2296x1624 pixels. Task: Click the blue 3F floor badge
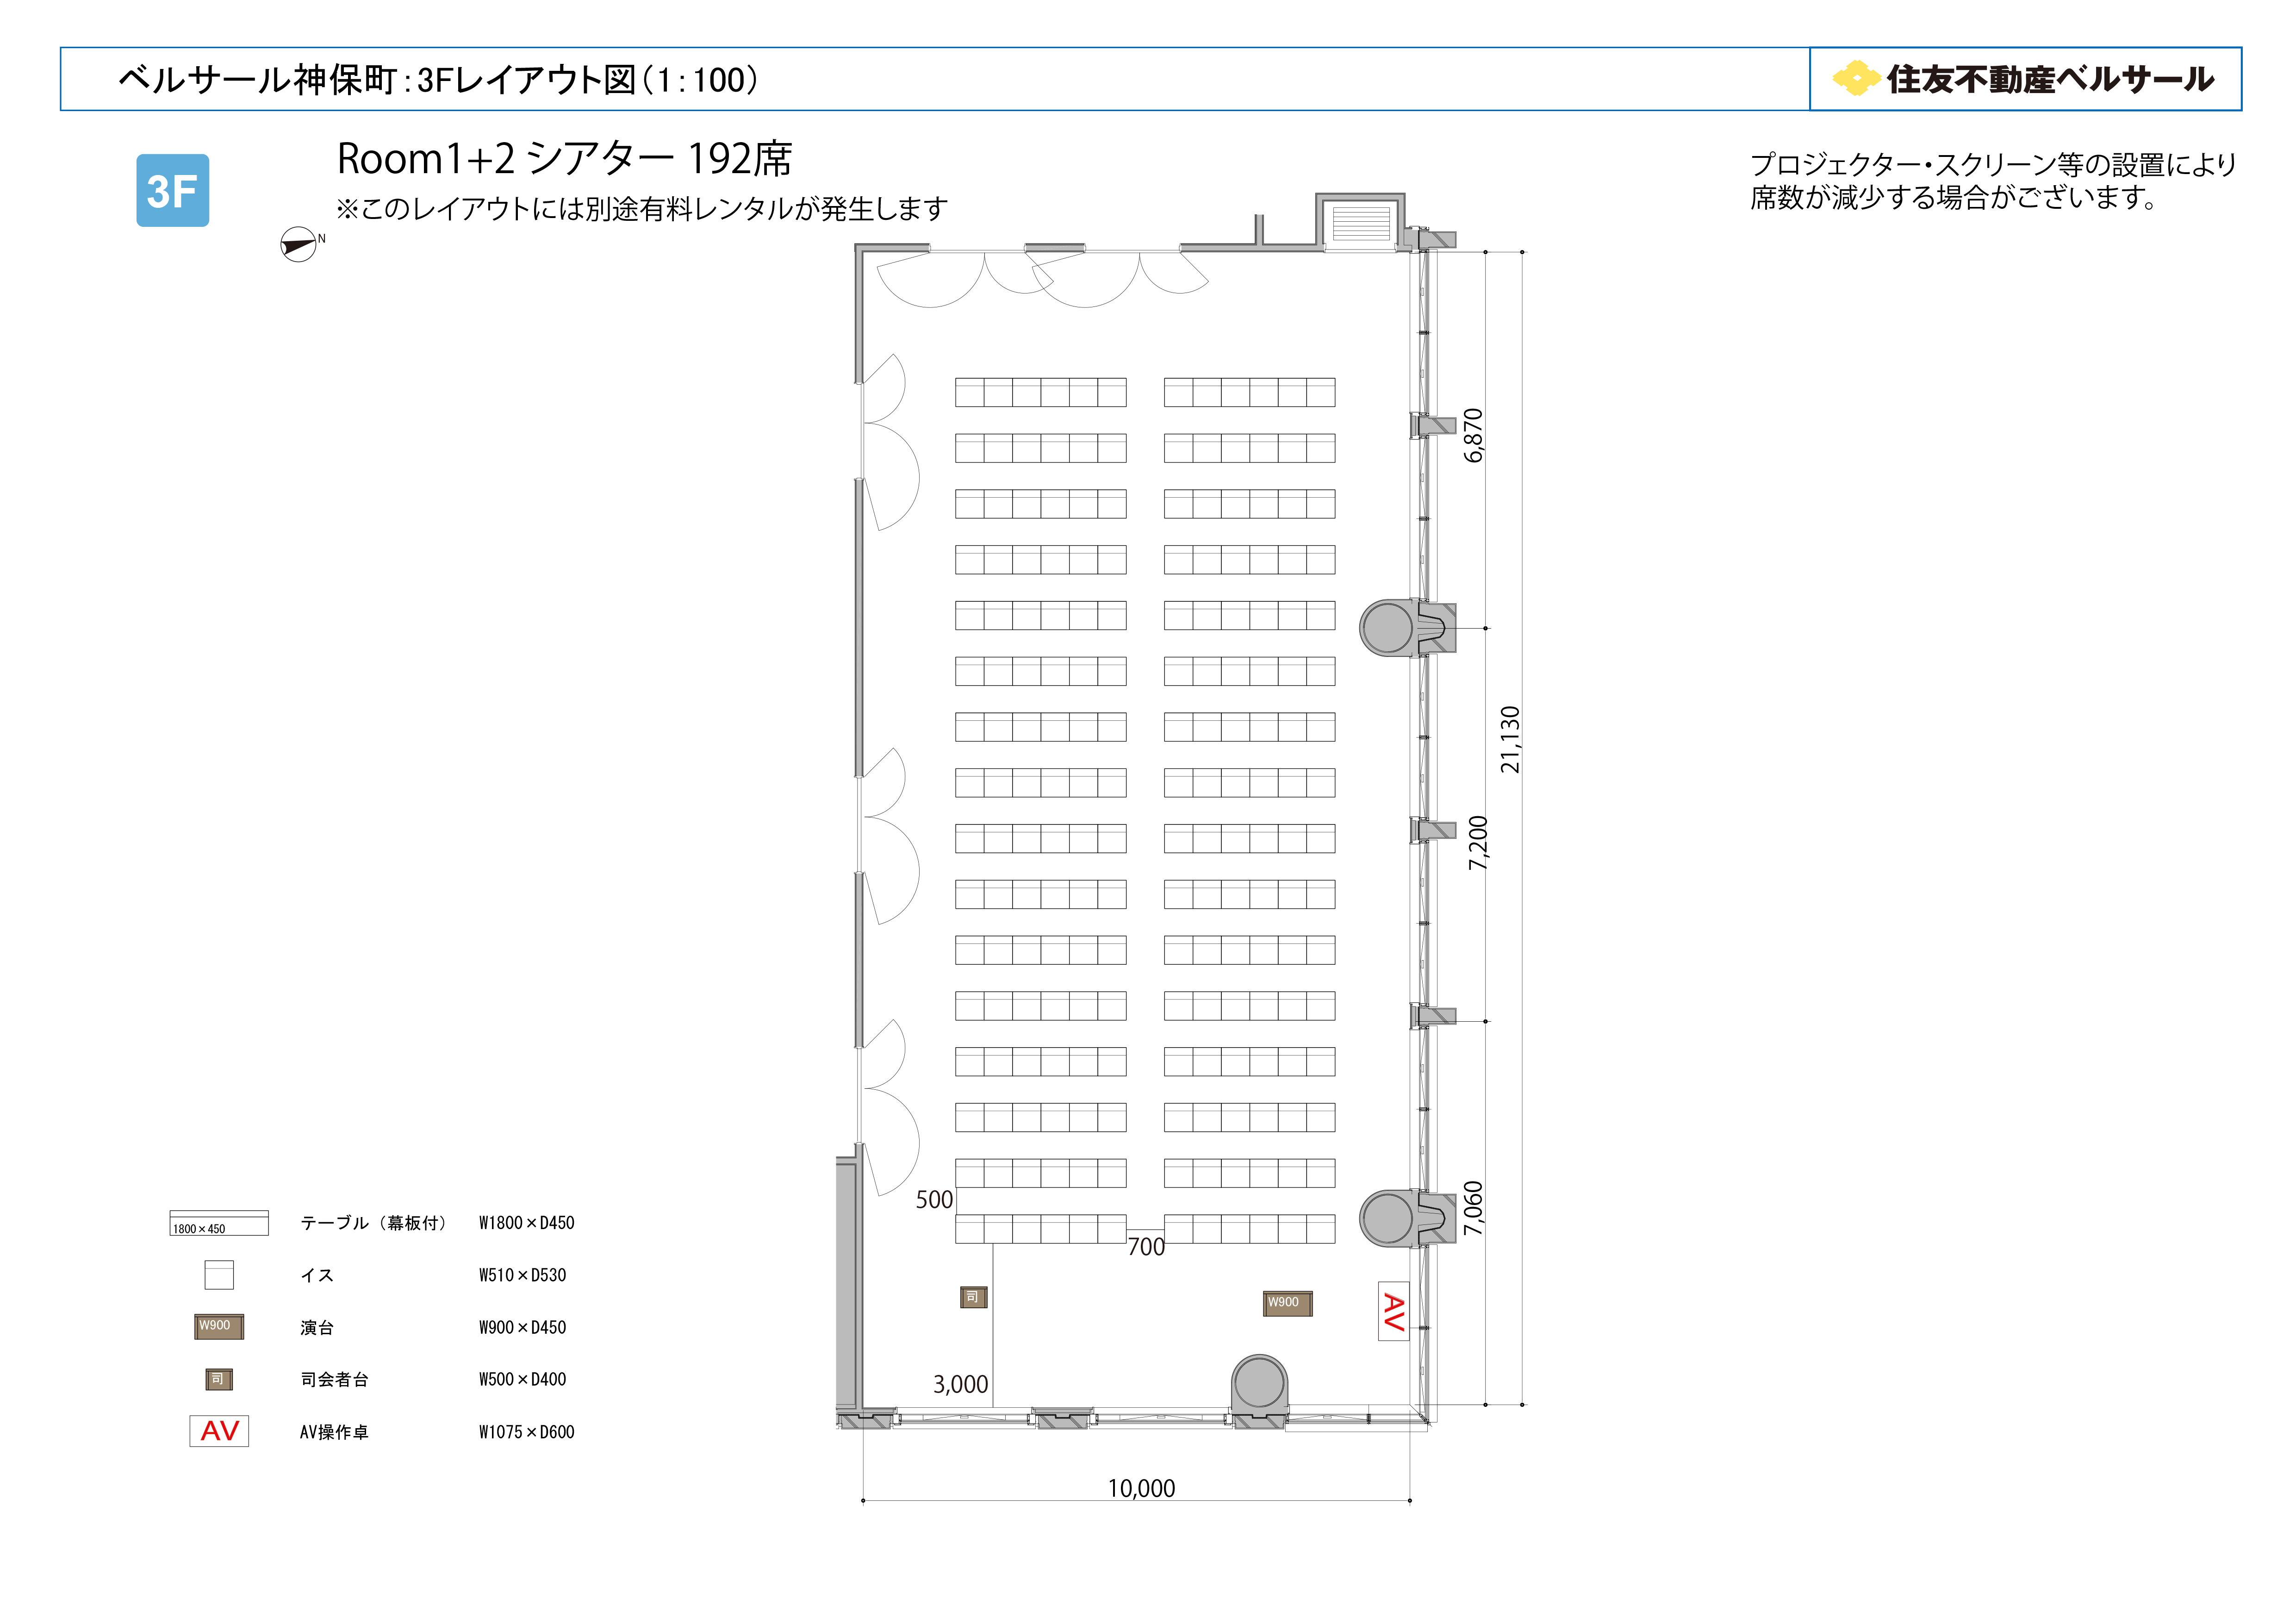172,190
